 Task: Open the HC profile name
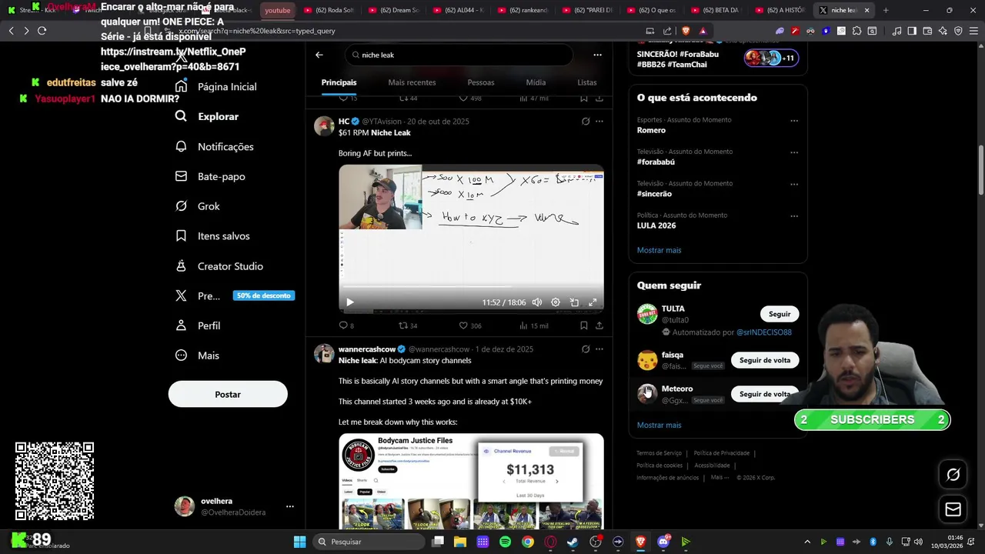pyautogui.click(x=344, y=122)
